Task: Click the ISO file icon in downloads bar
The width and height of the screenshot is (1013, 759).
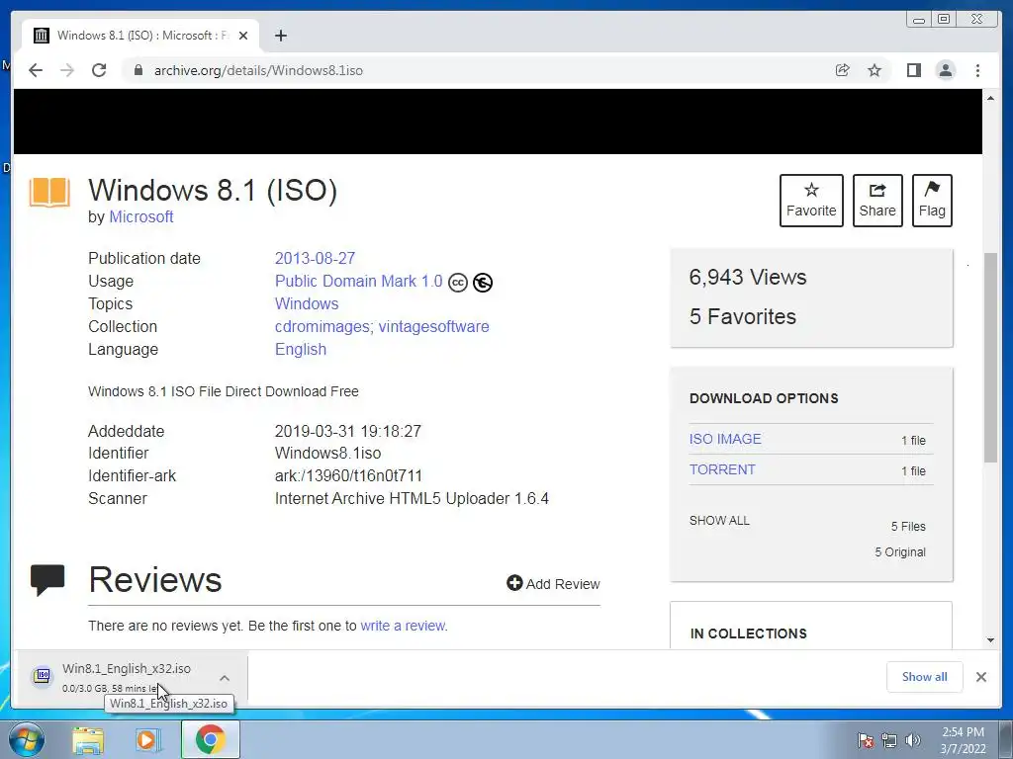Action: tap(43, 675)
